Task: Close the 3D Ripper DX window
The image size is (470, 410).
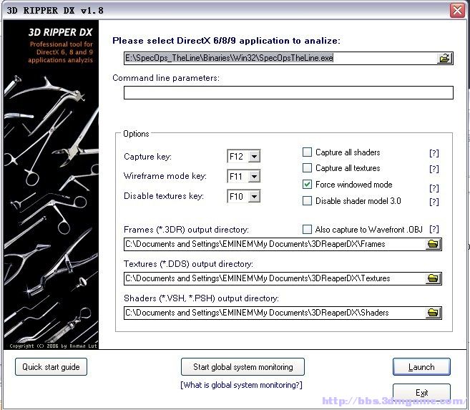Action: [x=457, y=11]
